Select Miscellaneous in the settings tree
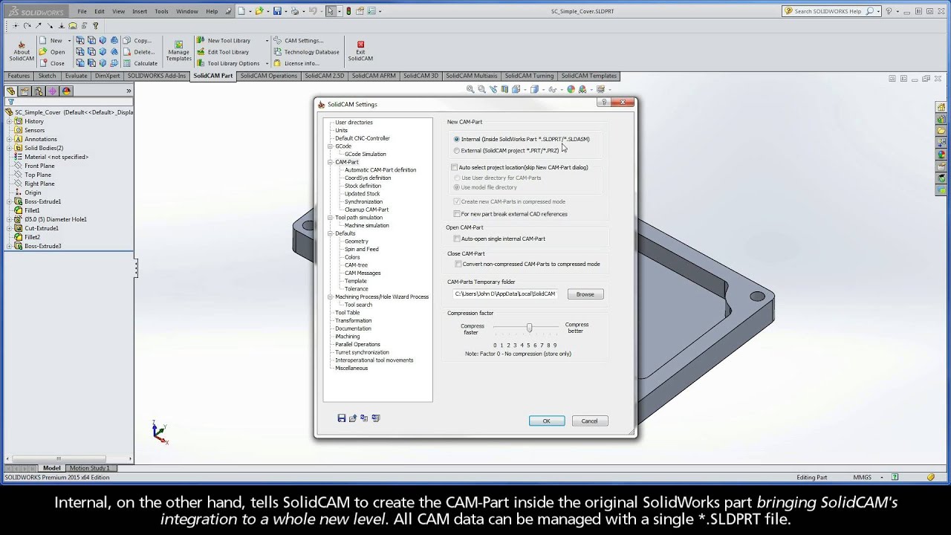The height and width of the screenshot is (535, 951). tap(351, 369)
